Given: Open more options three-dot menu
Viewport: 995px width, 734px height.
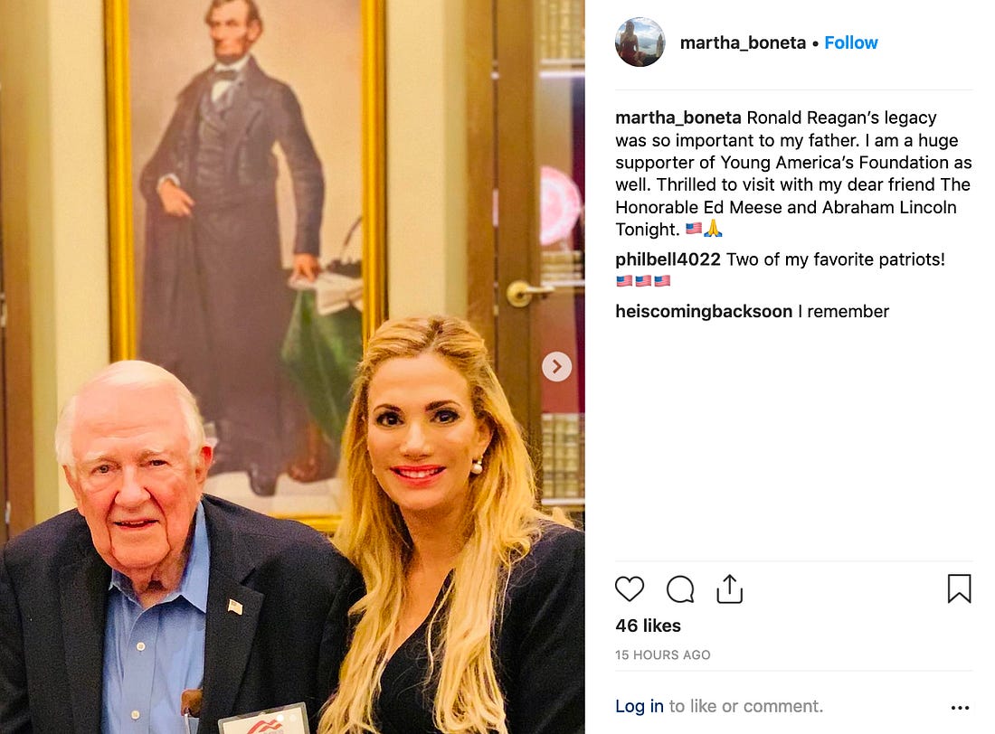Looking at the screenshot, I should 960,708.
